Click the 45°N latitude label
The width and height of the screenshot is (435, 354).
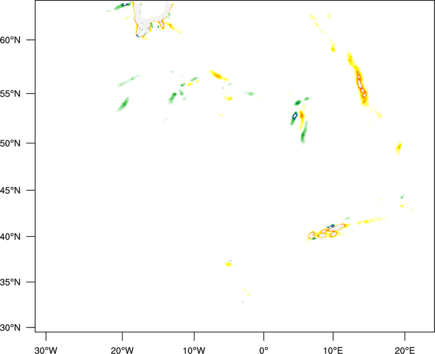click(10, 190)
